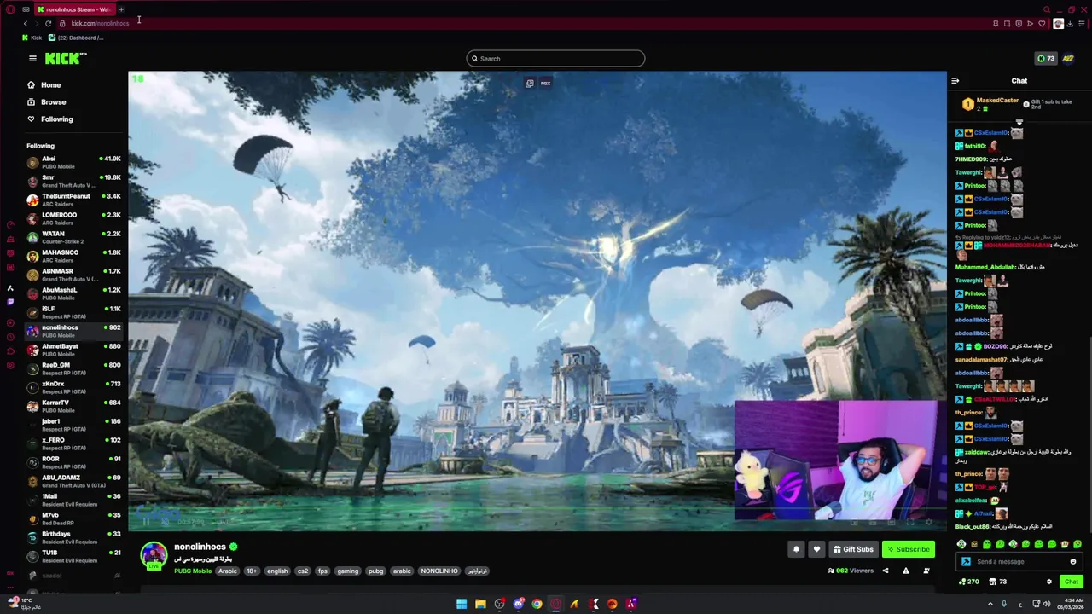Open File Explorer from the taskbar

click(x=480, y=604)
